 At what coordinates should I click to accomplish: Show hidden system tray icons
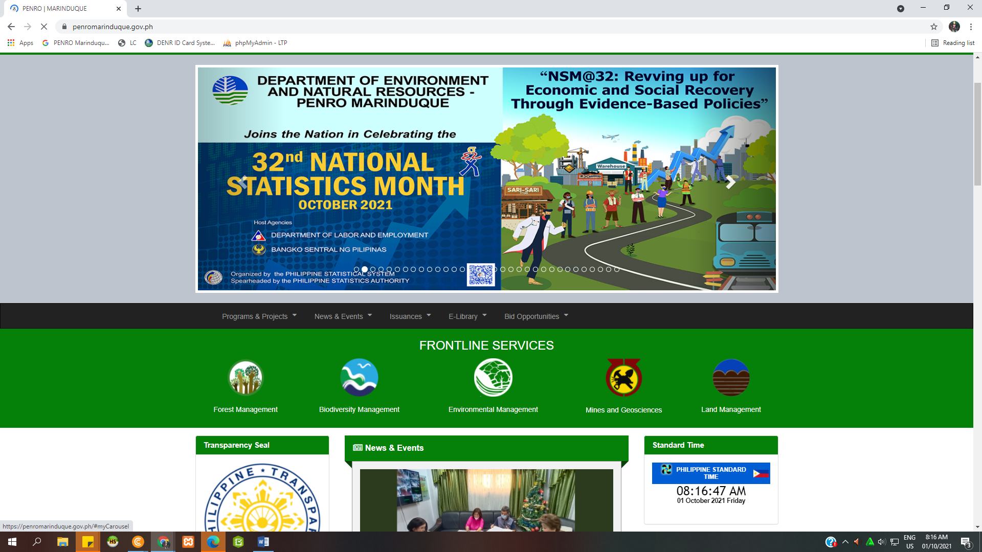845,542
